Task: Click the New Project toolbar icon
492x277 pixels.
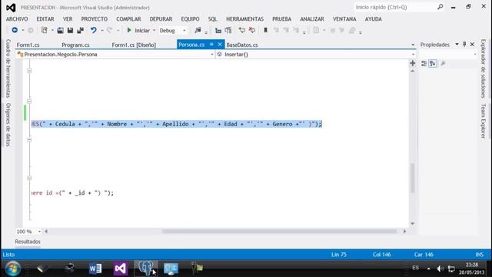Action: 45,30
